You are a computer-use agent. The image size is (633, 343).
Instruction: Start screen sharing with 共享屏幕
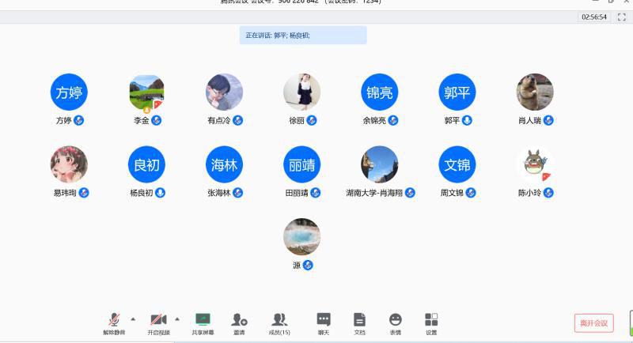(203, 322)
